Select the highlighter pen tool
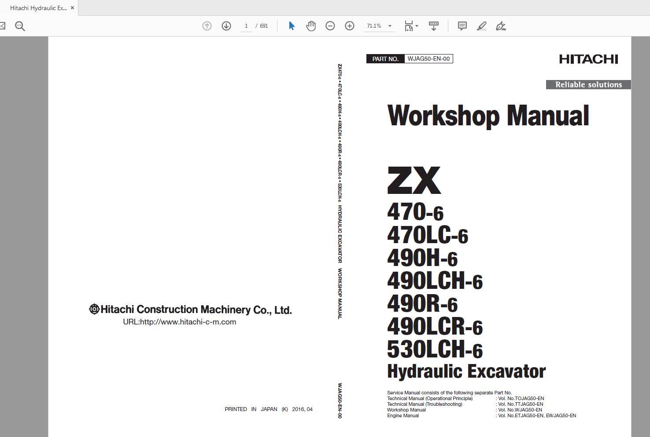650x437 pixels. point(482,26)
